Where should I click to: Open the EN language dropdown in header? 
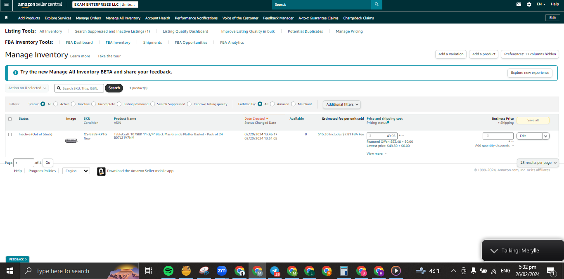tap(541, 4)
